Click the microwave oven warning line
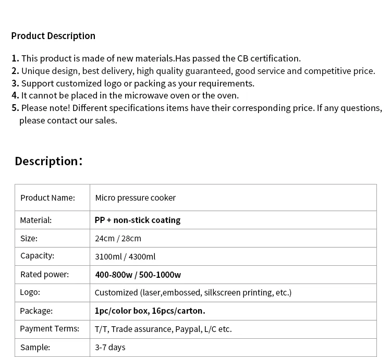Viewport: 391px width, 357px height. (x=130, y=95)
